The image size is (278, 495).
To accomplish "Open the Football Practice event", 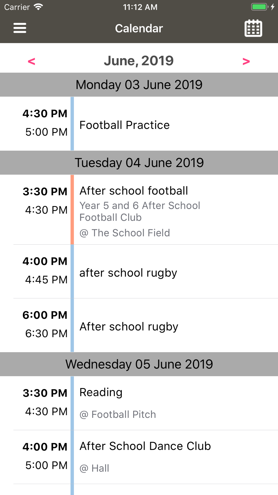I will 125,125.
